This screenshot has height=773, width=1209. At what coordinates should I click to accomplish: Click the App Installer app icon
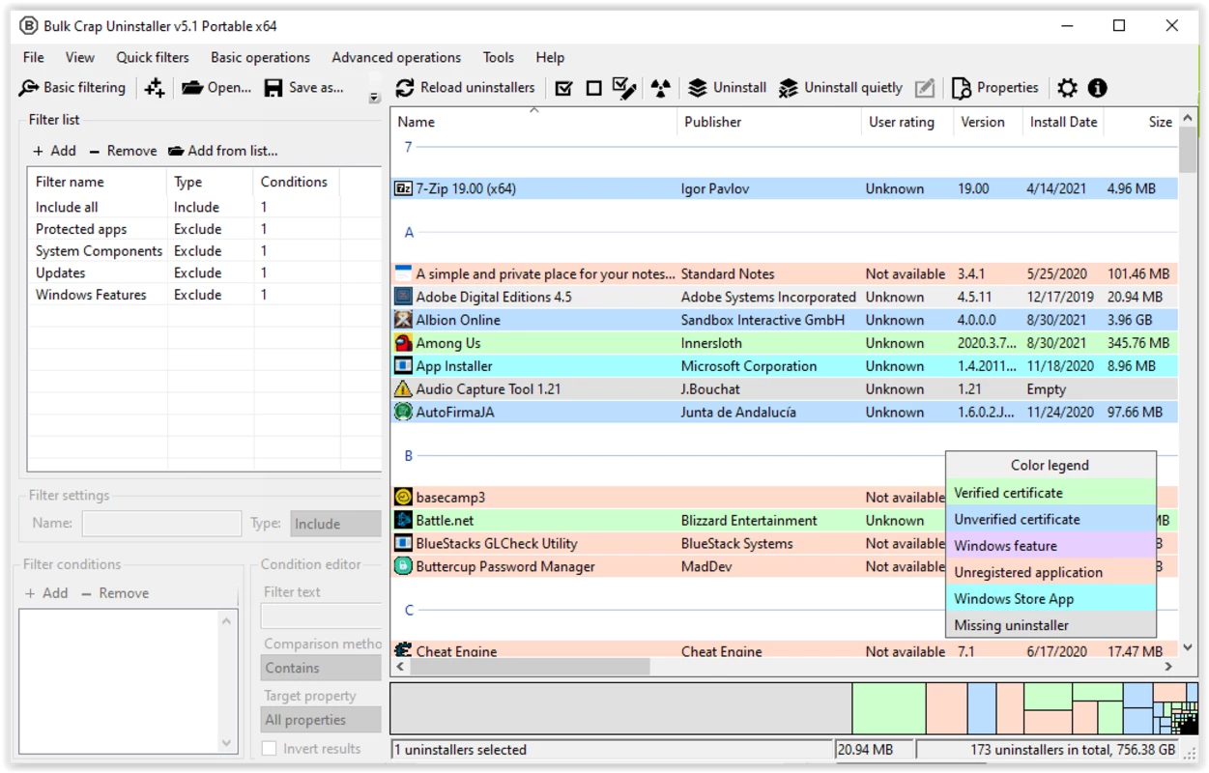point(403,366)
